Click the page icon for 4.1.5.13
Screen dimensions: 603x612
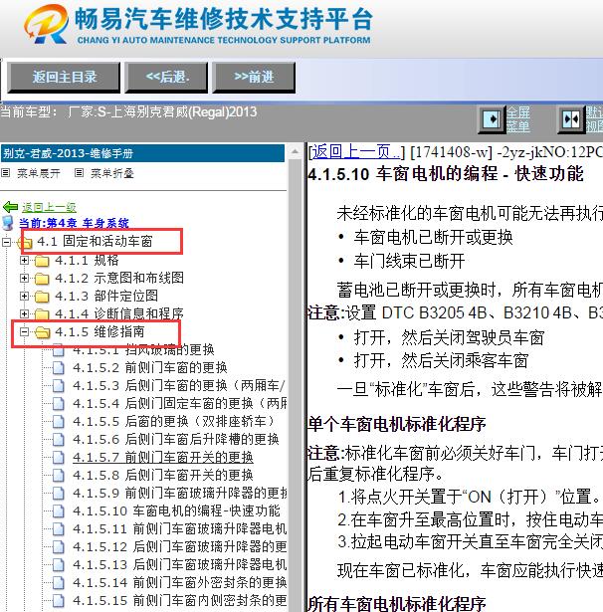(59, 565)
